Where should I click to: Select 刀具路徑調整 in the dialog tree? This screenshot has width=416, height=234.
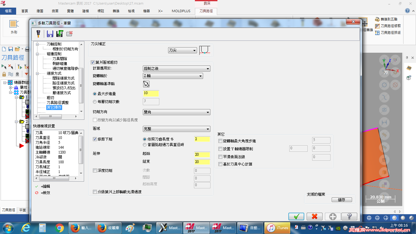(x=58, y=103)
